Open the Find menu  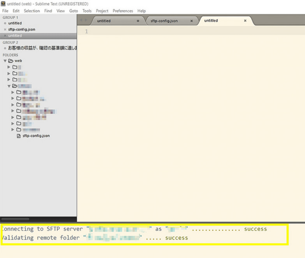point(48,11)
